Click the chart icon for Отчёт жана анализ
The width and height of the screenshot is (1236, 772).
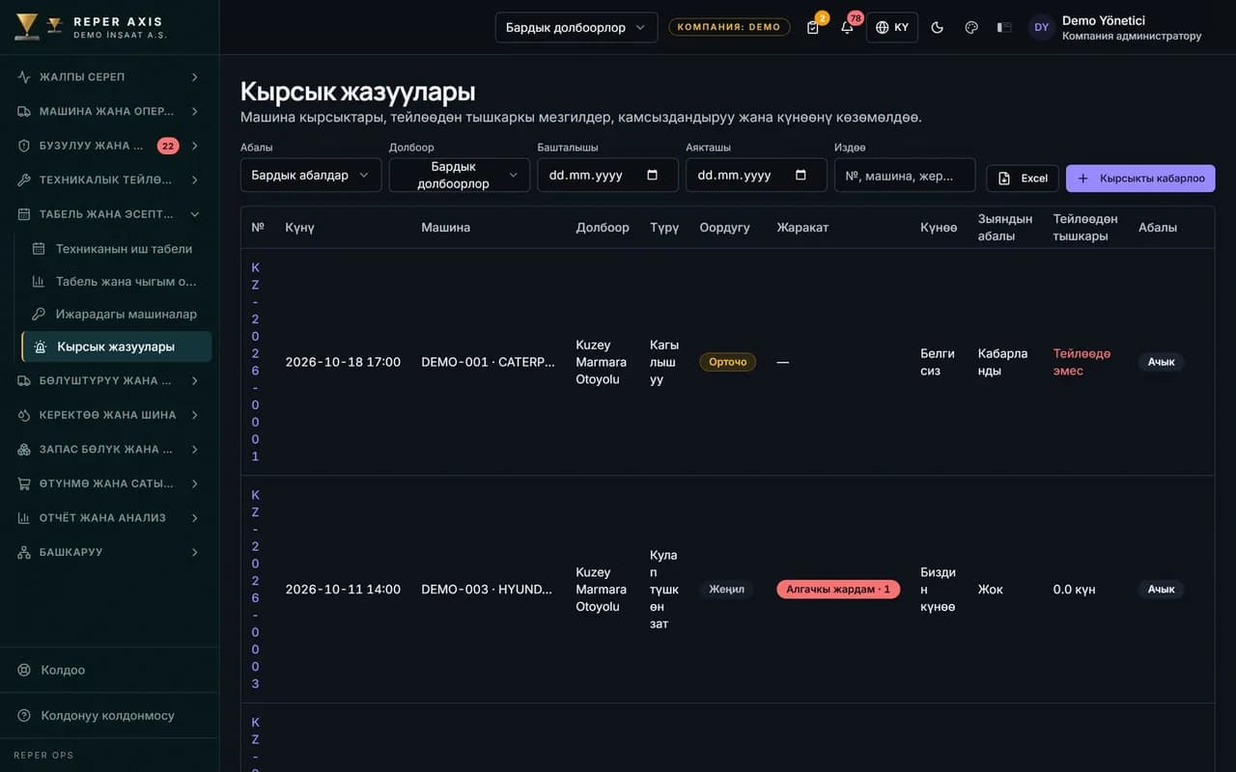click(24, 518)
